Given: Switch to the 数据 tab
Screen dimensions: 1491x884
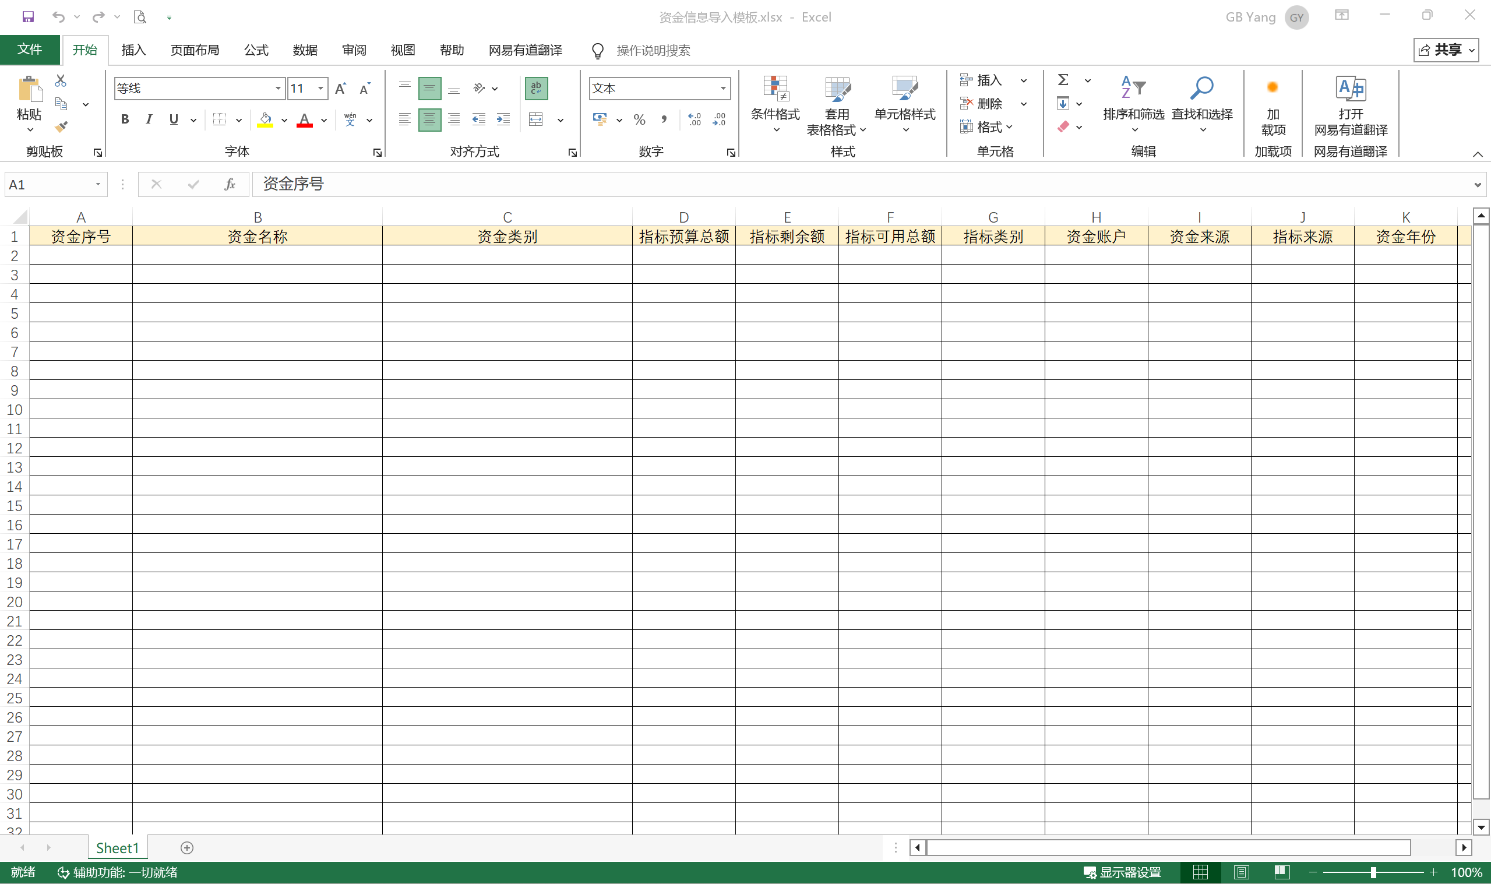Looking at the screenshot, I should click(x=305, y=50).
